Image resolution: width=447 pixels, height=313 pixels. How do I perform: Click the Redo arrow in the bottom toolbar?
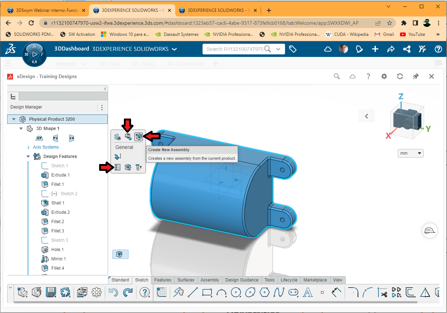pos(128,293)
